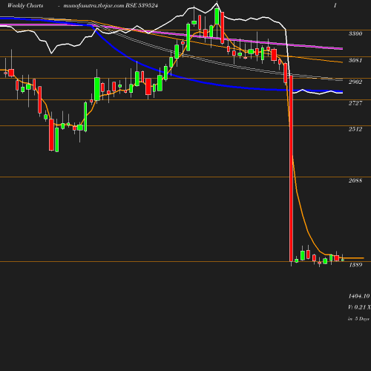This screenshot has width=371, height=371.
Task: Click the 'munafasutra.tbrjar.com' watermark text
Action: click(x=93, y=6)
